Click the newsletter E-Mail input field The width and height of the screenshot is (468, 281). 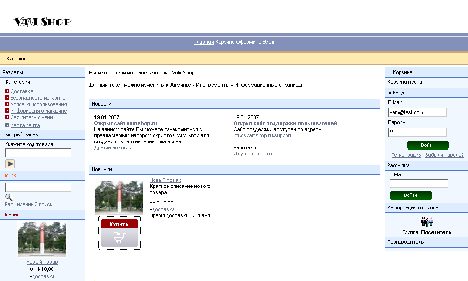[419, 183]
